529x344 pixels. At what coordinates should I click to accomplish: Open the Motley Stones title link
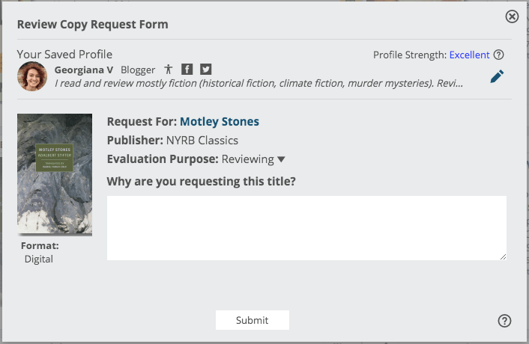click(220, 121)
